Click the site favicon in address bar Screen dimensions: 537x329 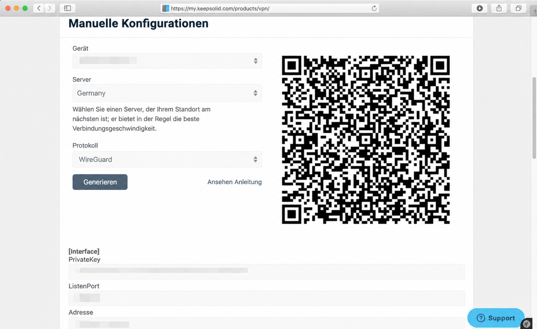point(165,8)
